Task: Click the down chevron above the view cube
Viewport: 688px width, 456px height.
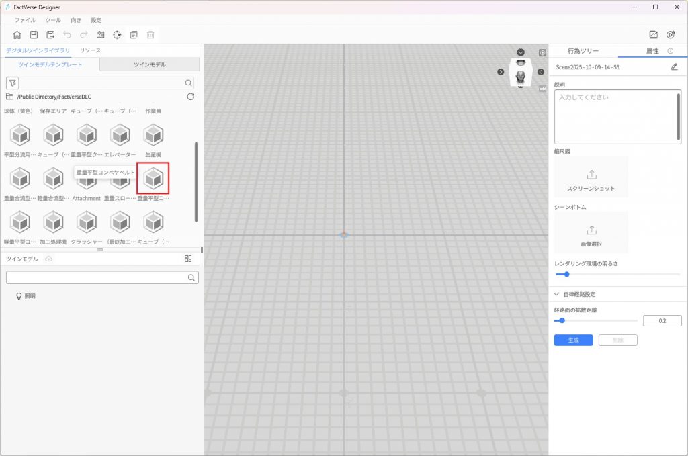Action: (x=521, y=52)
